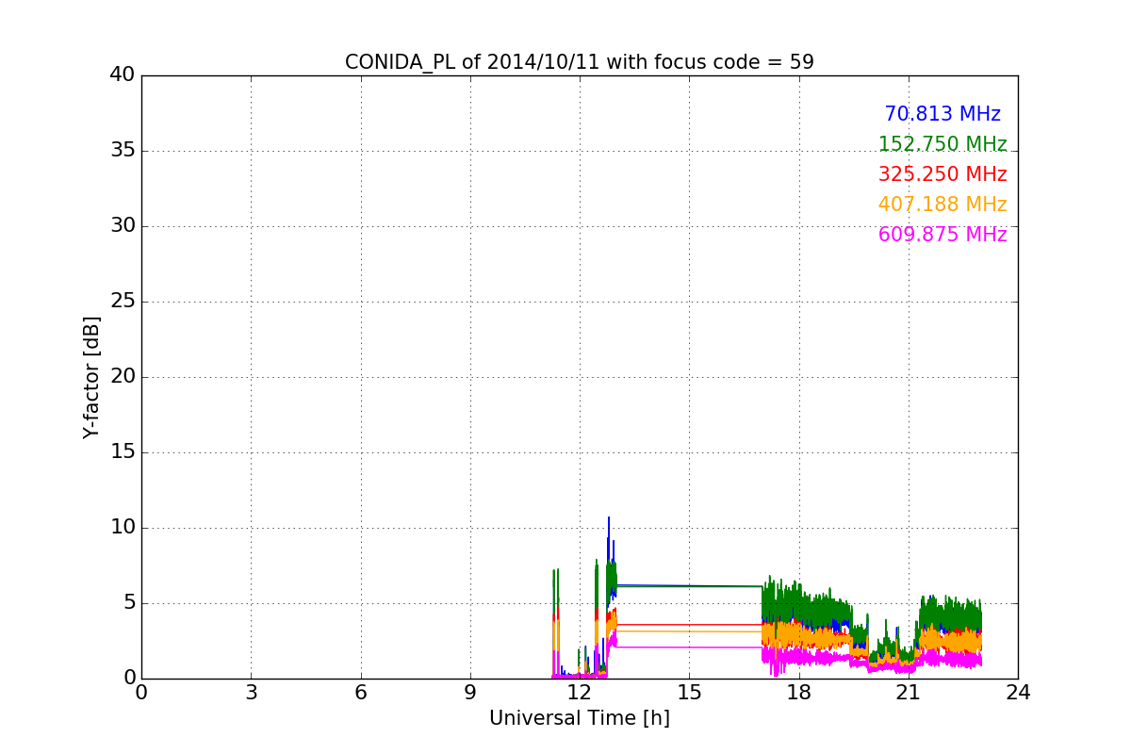The height and width of the screenshot is (754, 1131).
Task: Select the 70.813 MHz legend label
Action: point(942,114)
